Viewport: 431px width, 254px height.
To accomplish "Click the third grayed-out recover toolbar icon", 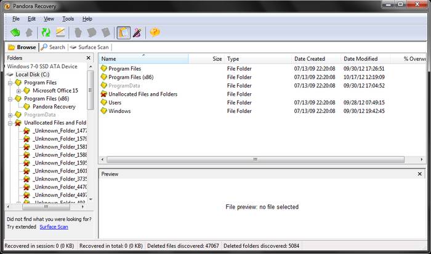I will point(106,33).
